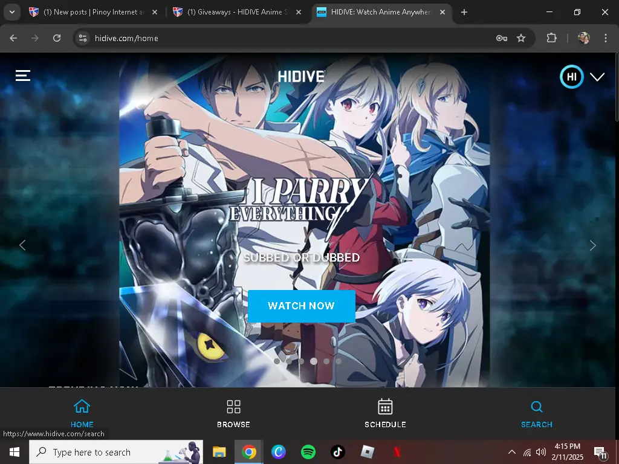This screenshot has width=619, height=464.
Task: Expand the profile dropdown chevron
Action: pos(597,77)
